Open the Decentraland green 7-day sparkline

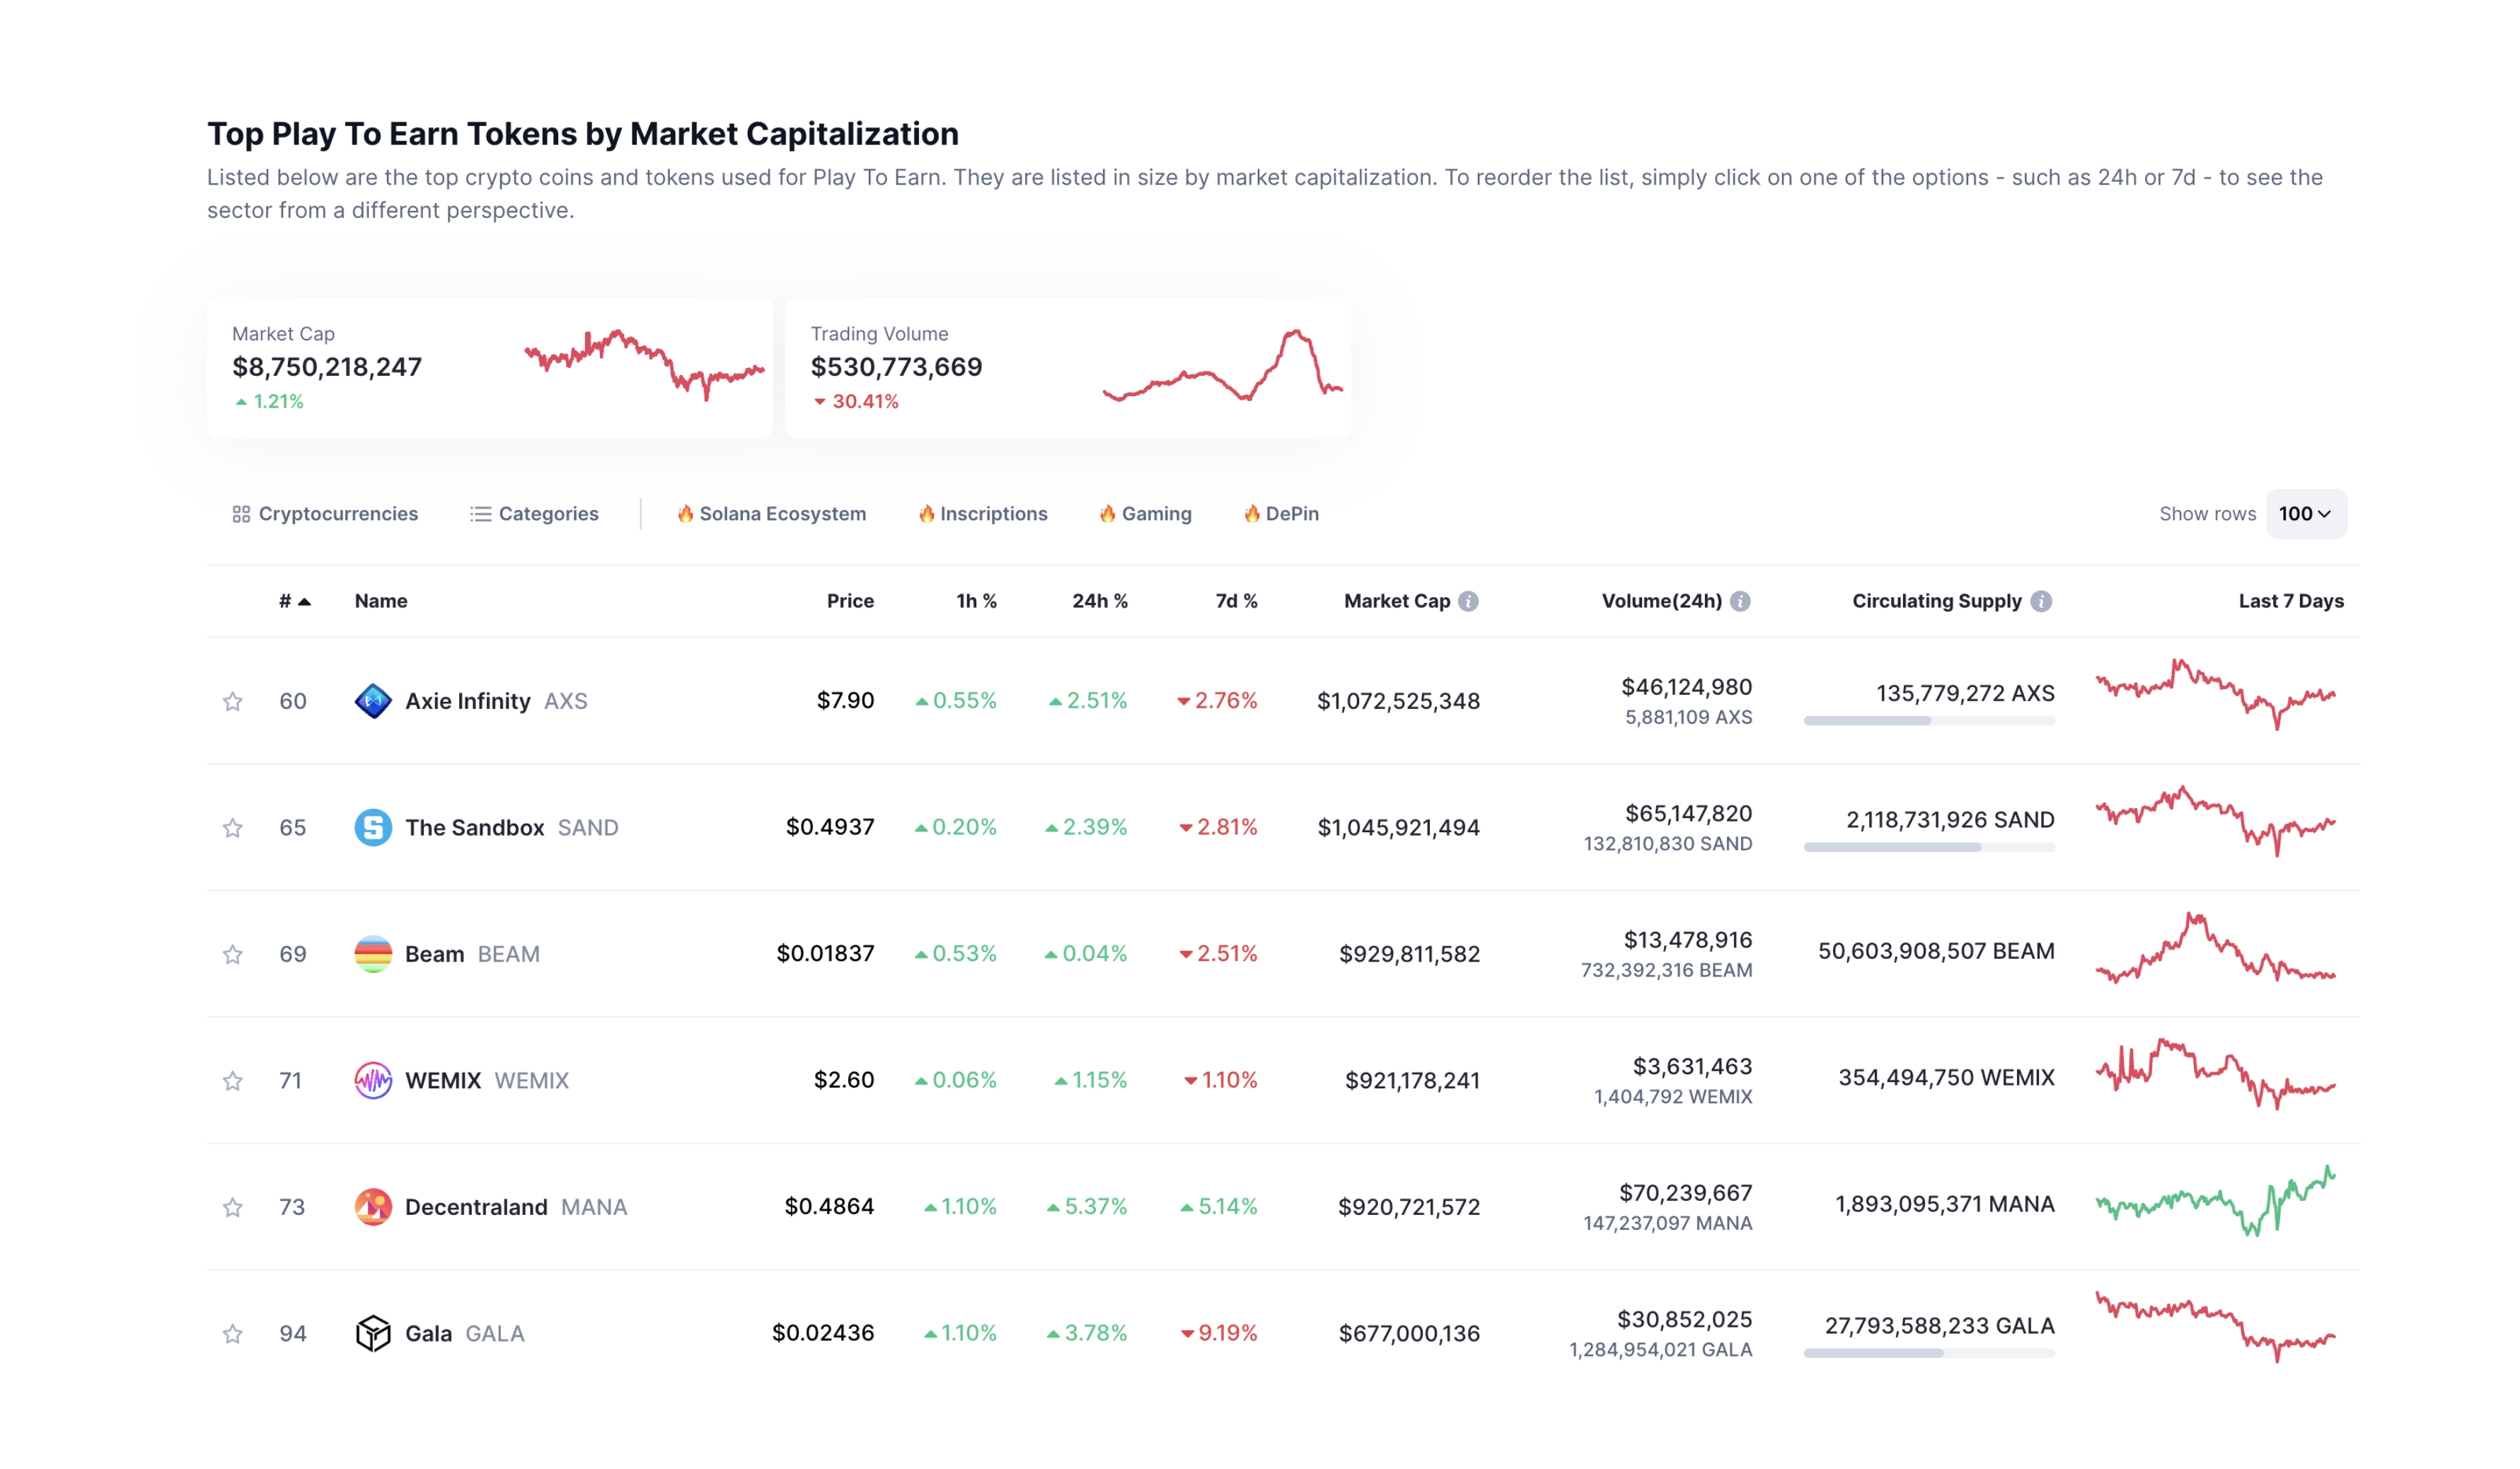(2216, 1201)
